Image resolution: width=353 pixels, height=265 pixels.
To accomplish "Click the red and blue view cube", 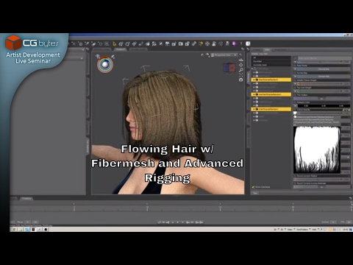I will 229,68.
